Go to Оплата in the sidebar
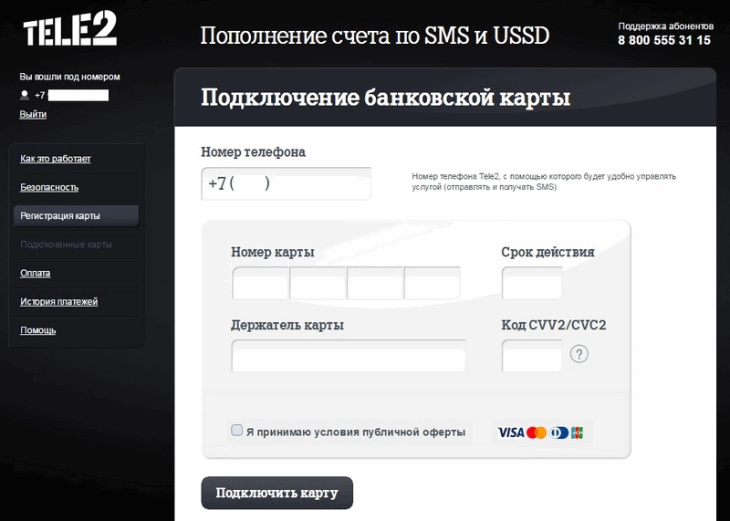The width and height of the screenshot is (730, 521). pyautogui.click(x=35, y=274)
